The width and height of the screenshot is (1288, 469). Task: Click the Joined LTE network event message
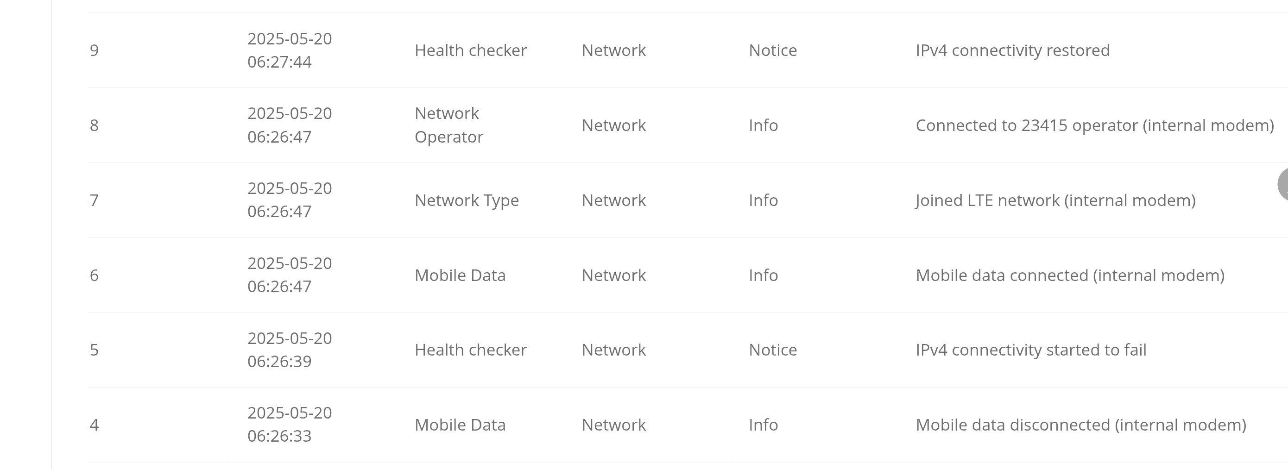[1055, 200]
